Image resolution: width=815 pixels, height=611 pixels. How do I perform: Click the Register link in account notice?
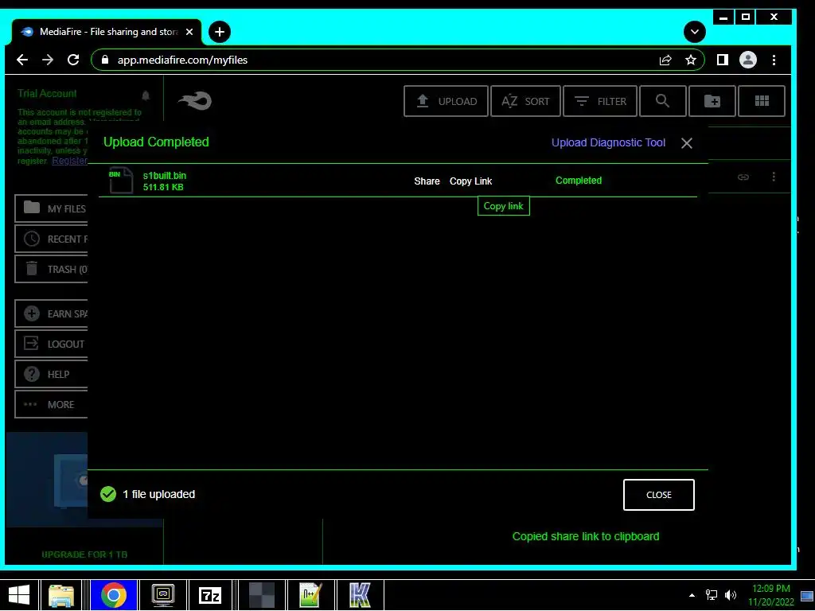point(70,161)
